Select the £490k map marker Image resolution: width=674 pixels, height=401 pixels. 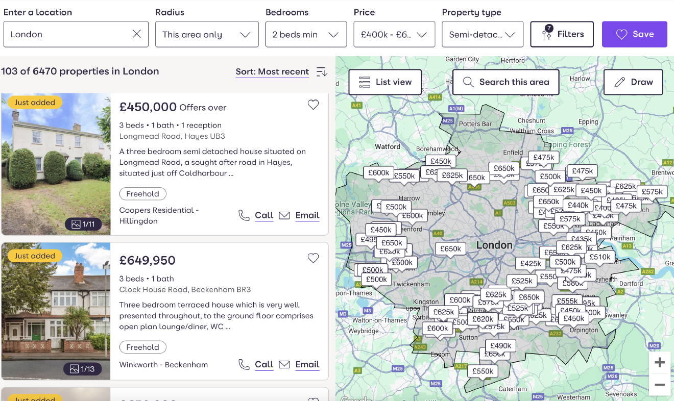pyautogui.click(x=500, y=345)
